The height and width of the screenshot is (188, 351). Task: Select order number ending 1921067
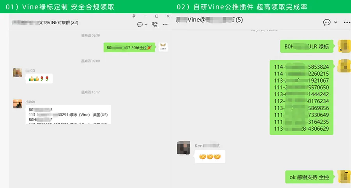pyautogui.click(x=301, y=81)
